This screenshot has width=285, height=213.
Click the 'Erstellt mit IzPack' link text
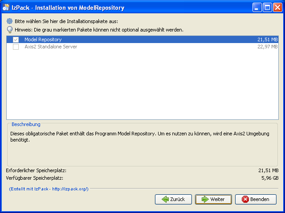tap(49, 189)
